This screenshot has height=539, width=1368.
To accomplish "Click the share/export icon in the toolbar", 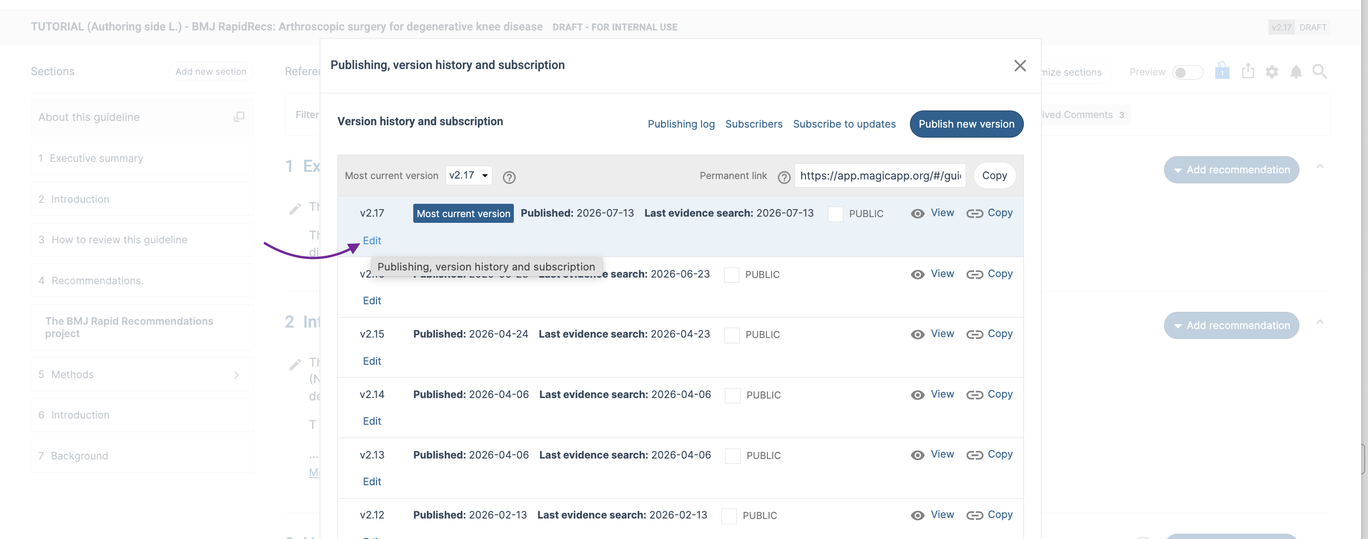I will (x=1248, y=71).
